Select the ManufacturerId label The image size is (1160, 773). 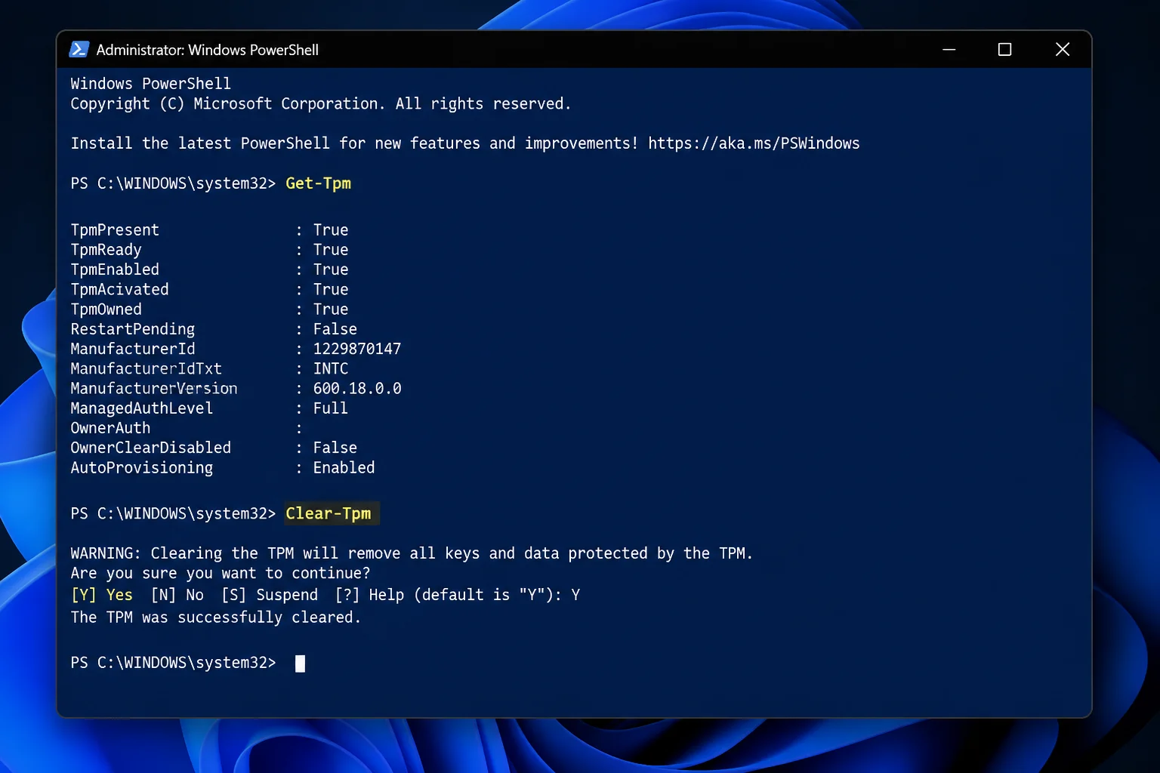pos(133,349)
